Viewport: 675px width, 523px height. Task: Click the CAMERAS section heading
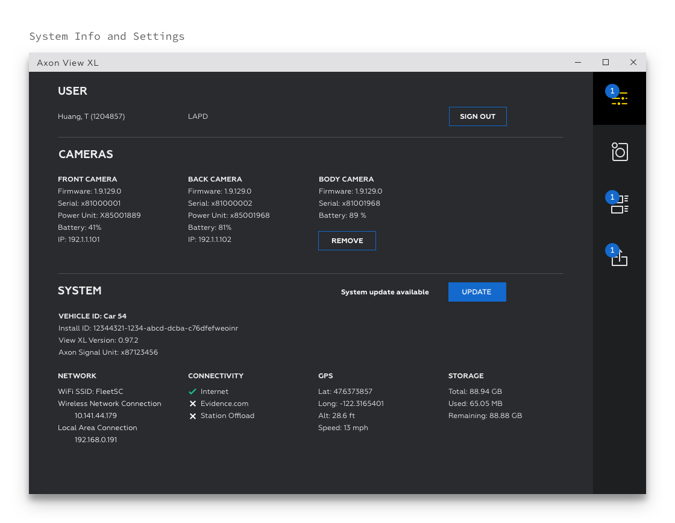click(86, 154)
